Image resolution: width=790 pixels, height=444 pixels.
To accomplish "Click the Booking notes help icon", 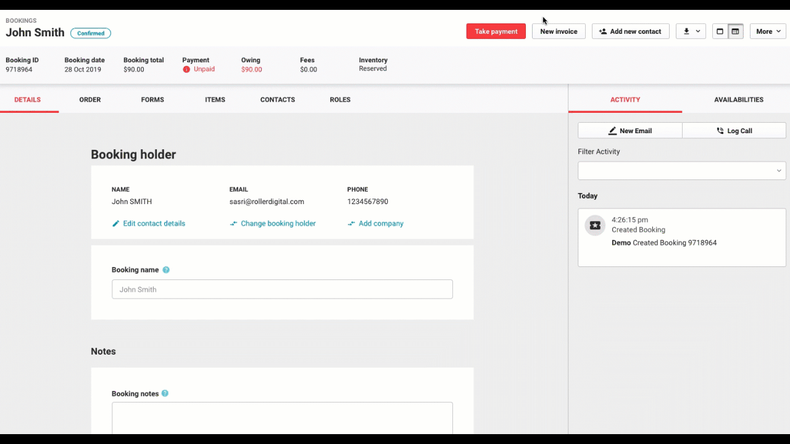I will click(x=165, y=393).
